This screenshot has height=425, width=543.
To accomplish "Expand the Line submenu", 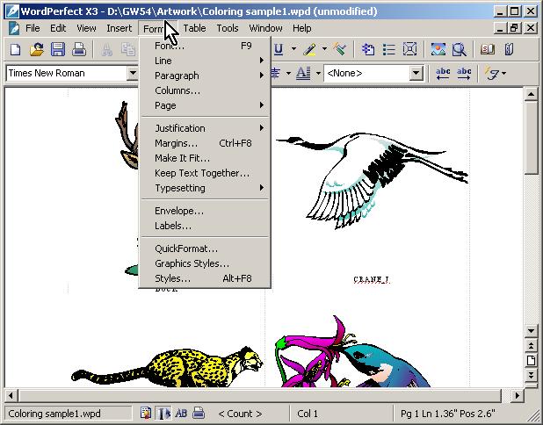I will (205, 61).
